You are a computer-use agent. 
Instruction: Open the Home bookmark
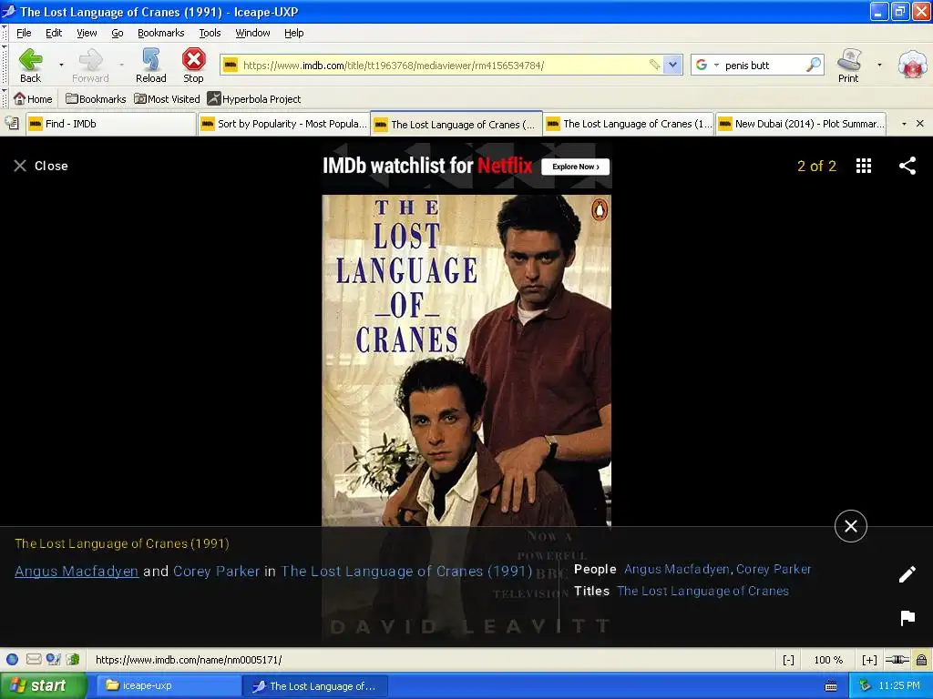coord(33,98)
